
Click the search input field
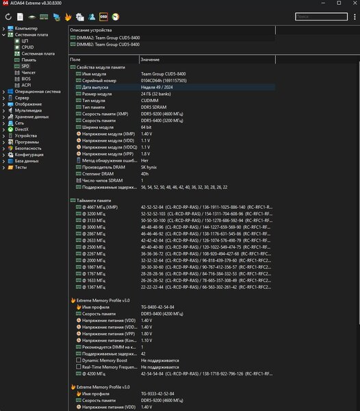tap(321, 16)
